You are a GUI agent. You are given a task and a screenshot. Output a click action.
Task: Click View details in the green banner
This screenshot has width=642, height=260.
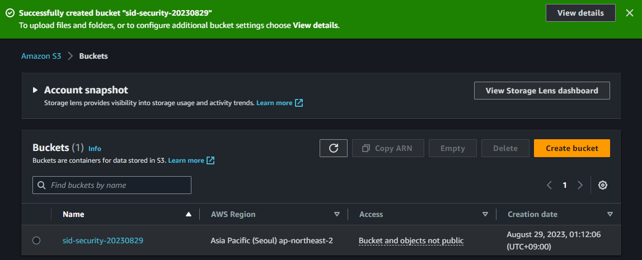pos(580,13)
